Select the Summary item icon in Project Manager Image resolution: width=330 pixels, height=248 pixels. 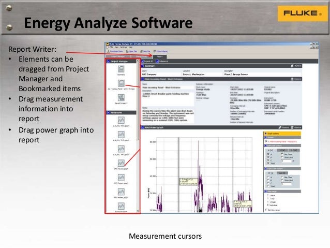pyautogui.click(x=121, y=69)
